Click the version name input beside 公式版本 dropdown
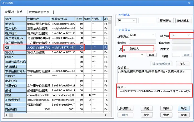This screenshot has height=122, width=194. click(147, 21)
